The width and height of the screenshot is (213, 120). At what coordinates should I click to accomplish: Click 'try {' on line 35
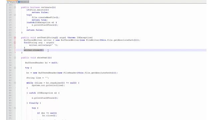point(28,68)
